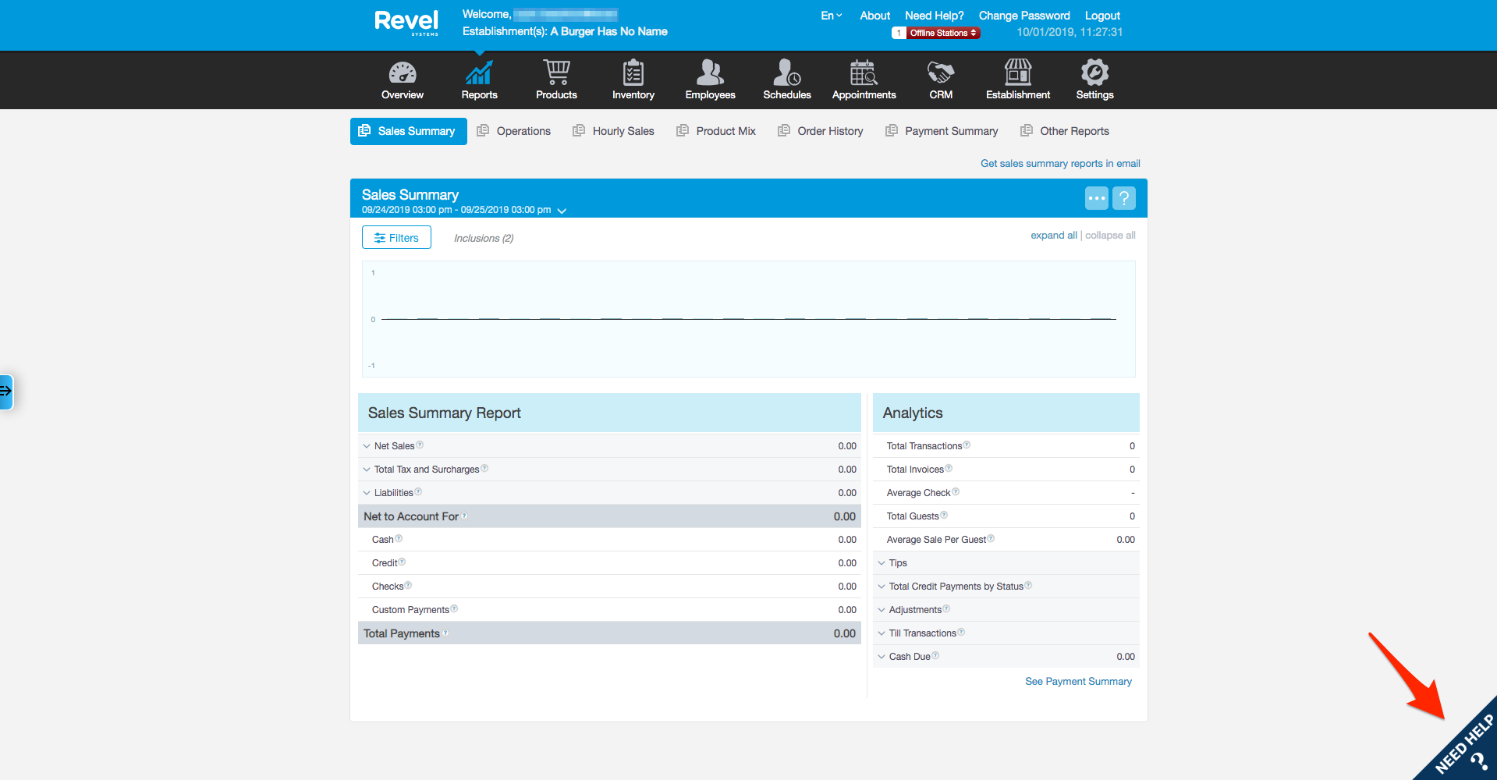Click the question mark help button in Sales Summary header

tap(1123, 198)
